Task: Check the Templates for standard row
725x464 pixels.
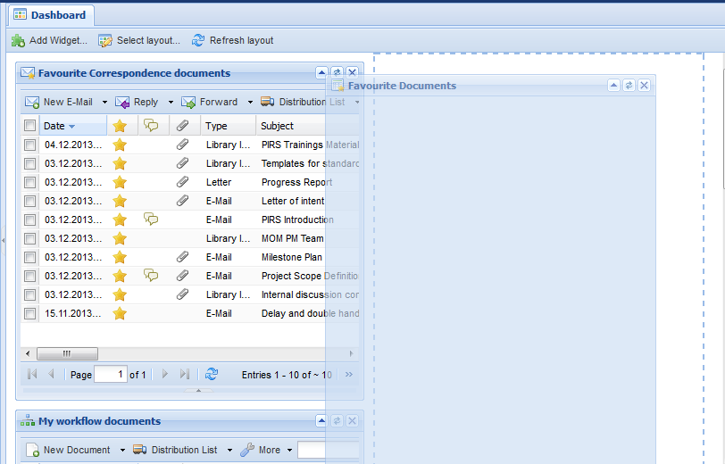Action: pyautogui.click(x=30, y=163)
